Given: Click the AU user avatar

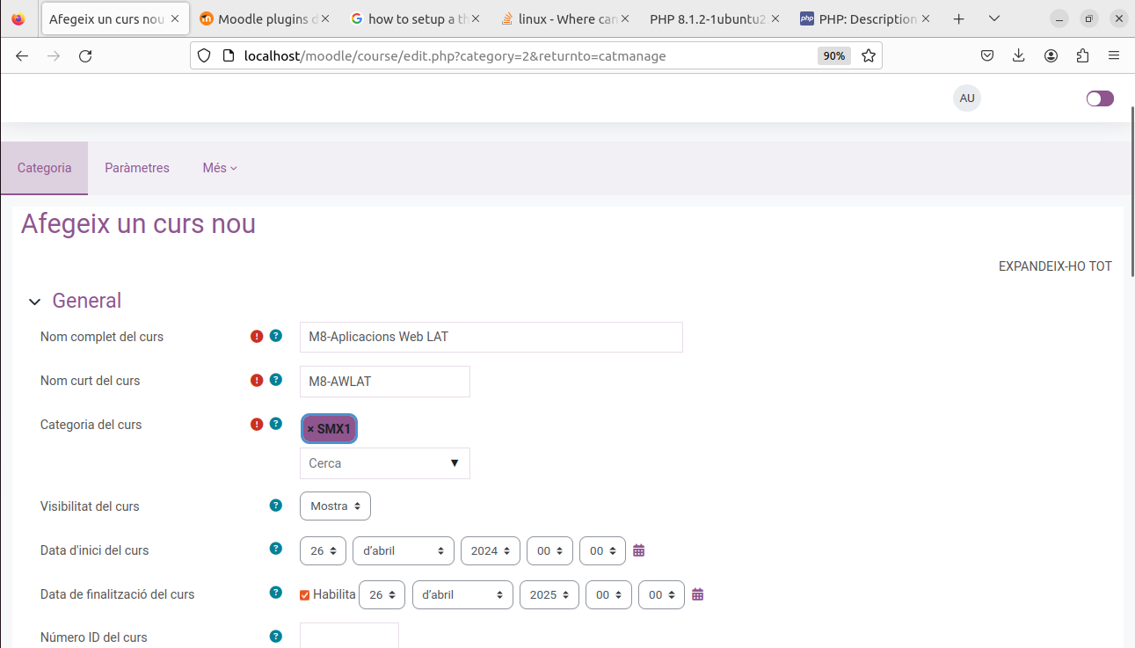Looking at the screenshot, I should pyautogui.click(x=967, y=98).
